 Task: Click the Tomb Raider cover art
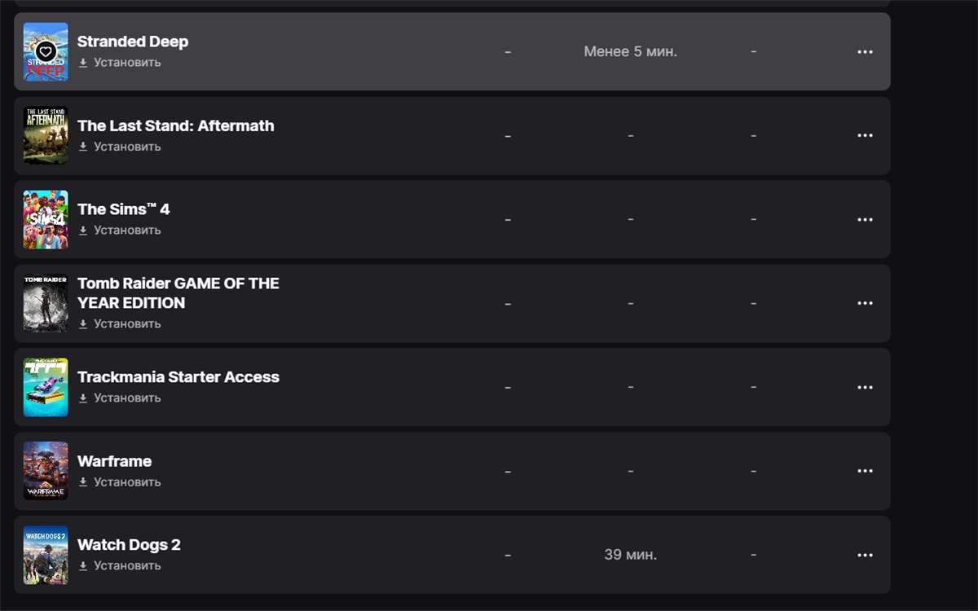(46, 304)
